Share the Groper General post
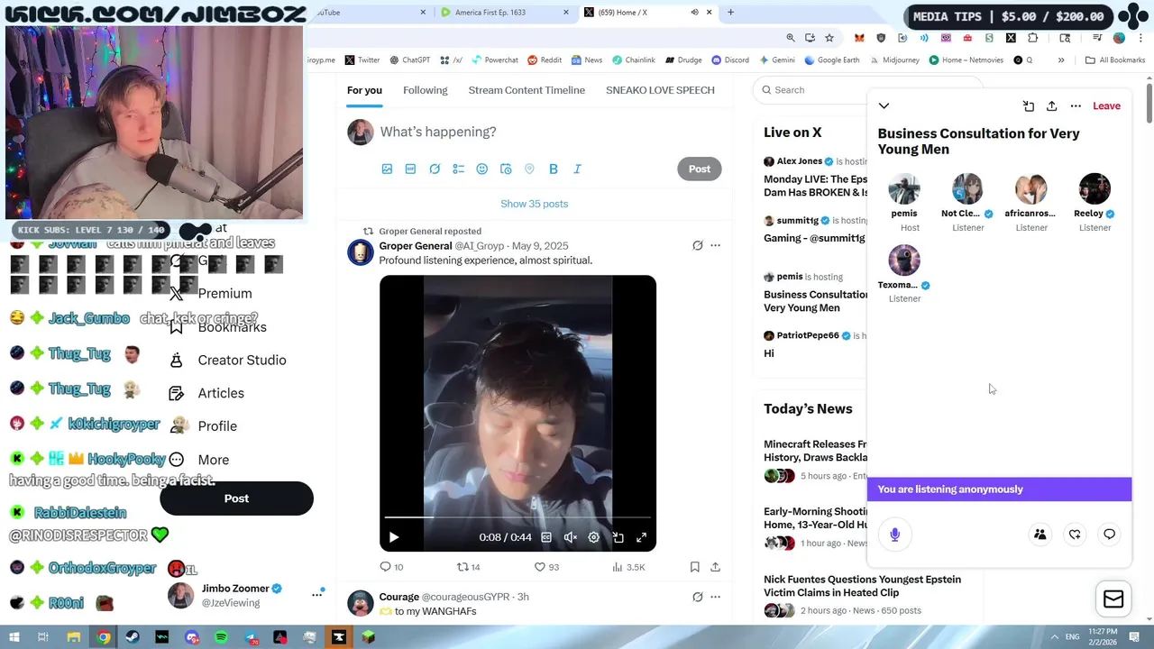Viewport: 1154px width, 649px height. point(715,567)
